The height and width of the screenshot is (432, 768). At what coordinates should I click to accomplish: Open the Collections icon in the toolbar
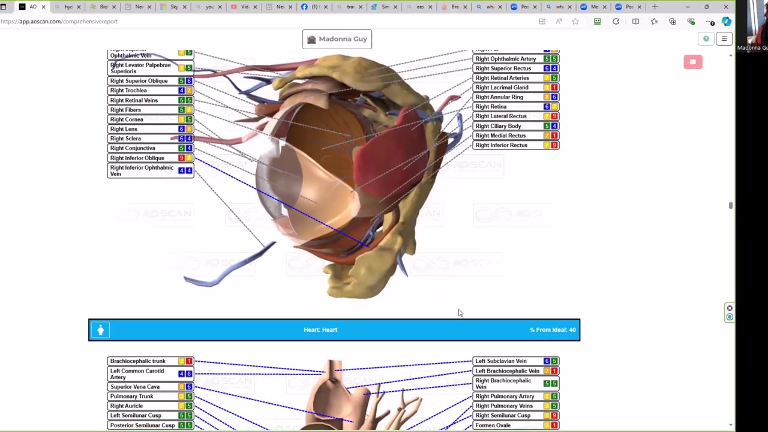pos(673,22)
